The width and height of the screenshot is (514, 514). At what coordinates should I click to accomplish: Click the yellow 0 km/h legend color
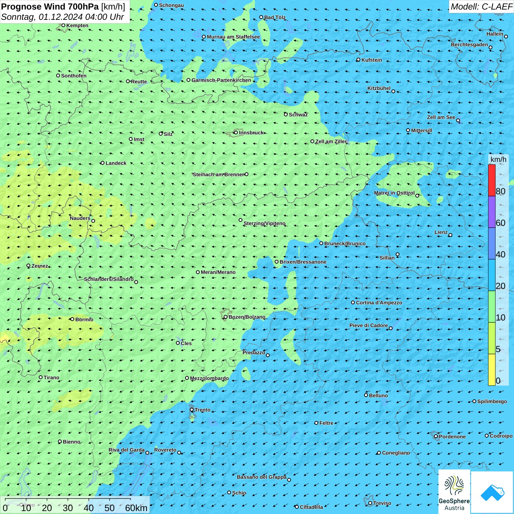tap(492, 370)
